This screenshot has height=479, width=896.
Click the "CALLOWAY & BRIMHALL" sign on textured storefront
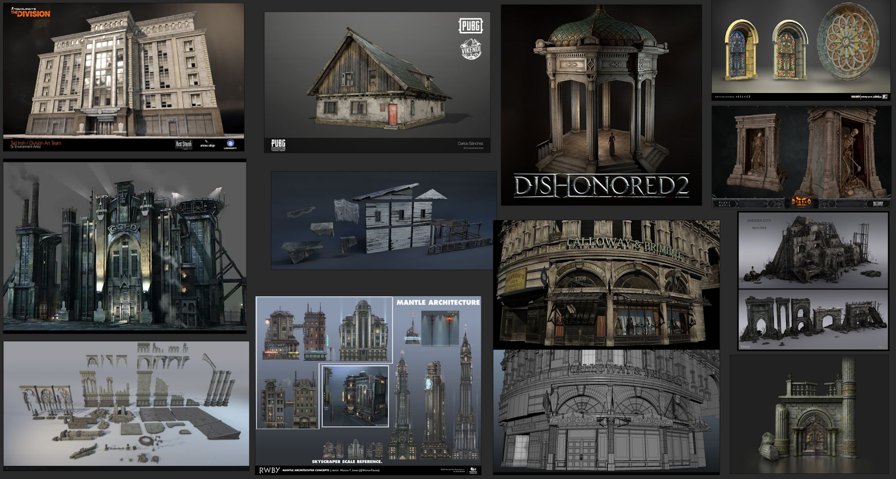624,248
